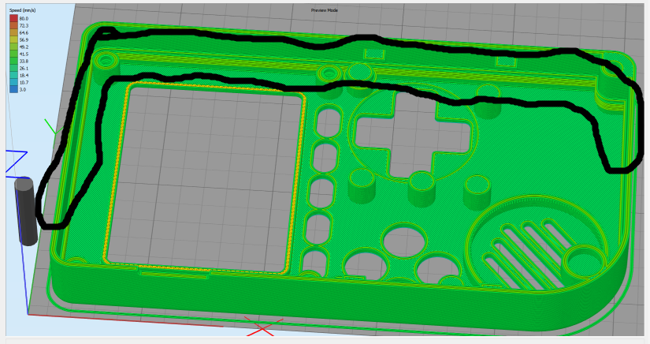Click the "3.0" legend value text
The height and width of the screenshot is (344, 650).
pyautogui.click(x=22, y=90)
